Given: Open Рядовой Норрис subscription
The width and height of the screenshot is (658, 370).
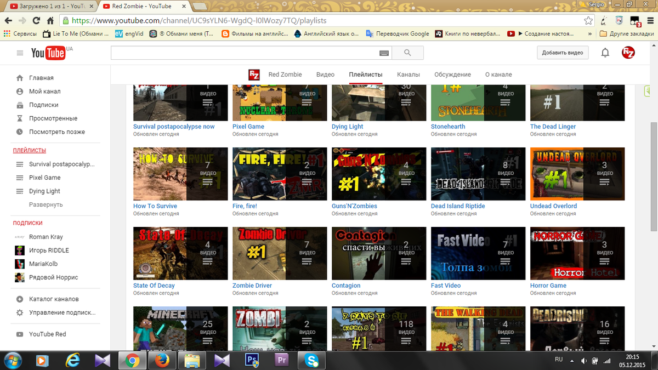Looking at the screenshot, I should (x=54, y=277).
